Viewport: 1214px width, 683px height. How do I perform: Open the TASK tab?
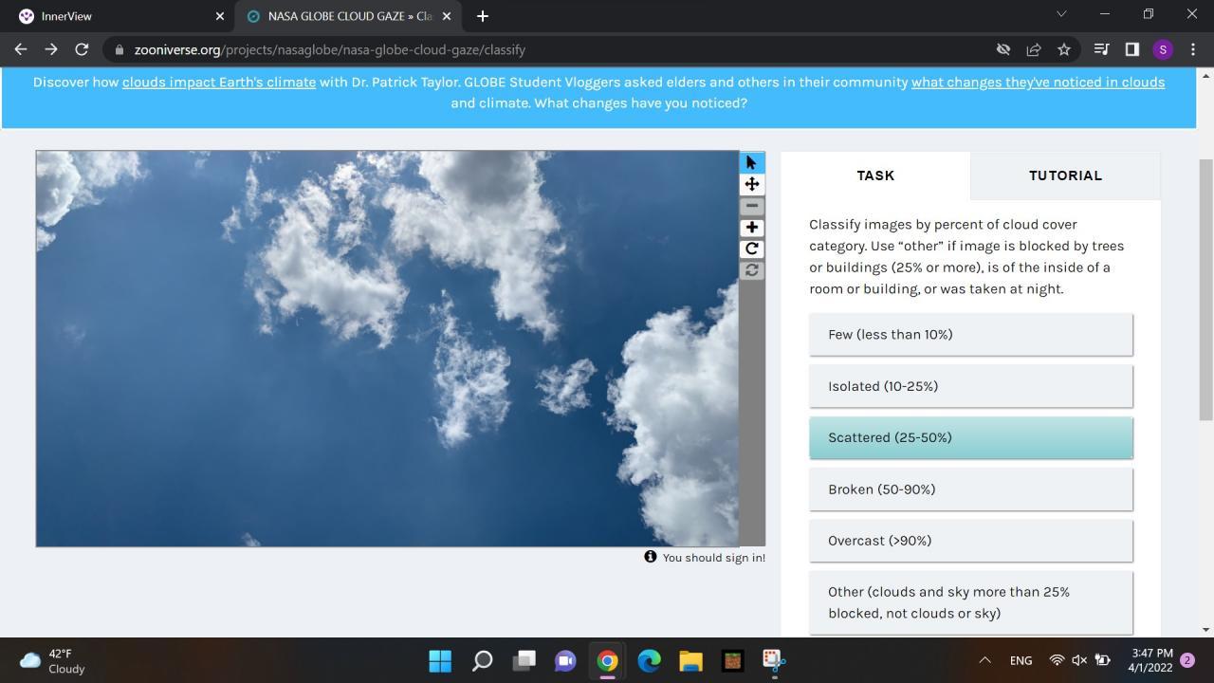click(x=875, y=175)
